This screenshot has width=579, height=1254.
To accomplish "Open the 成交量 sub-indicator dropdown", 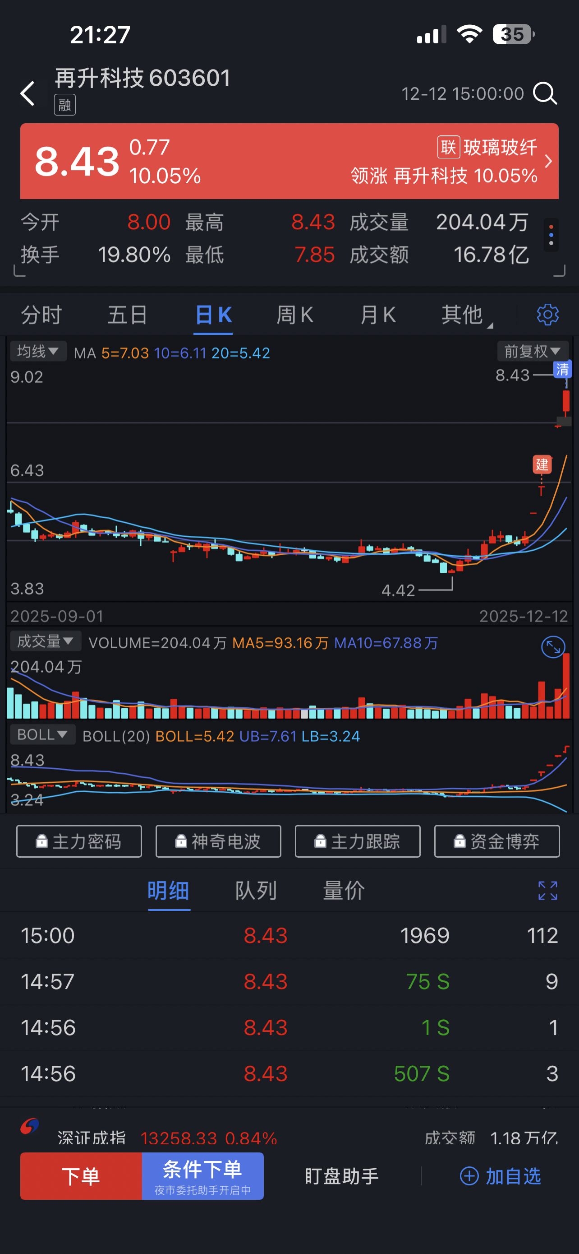I will point(45,641).
